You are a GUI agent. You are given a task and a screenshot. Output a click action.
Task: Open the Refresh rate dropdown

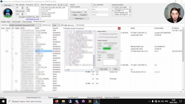[x=59, y=25]
